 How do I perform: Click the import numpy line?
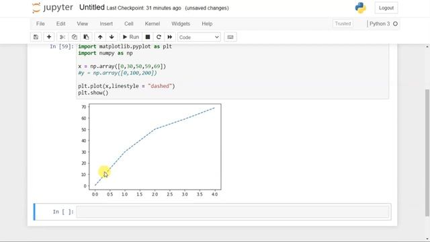pyautogui.click(x=105, y=53)
